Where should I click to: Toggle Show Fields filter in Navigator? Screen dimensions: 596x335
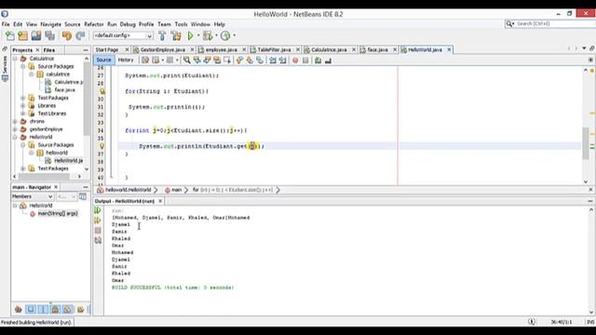pyautogui.click(x=31, y=309)
